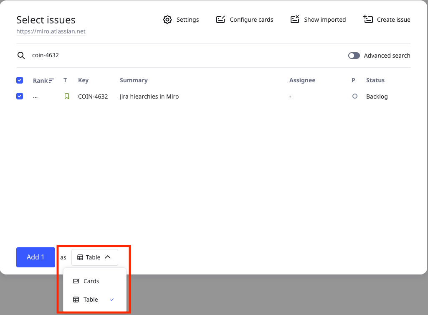
Task: Open the miro.atlassian.net link
Action: (x=51, y=31)
